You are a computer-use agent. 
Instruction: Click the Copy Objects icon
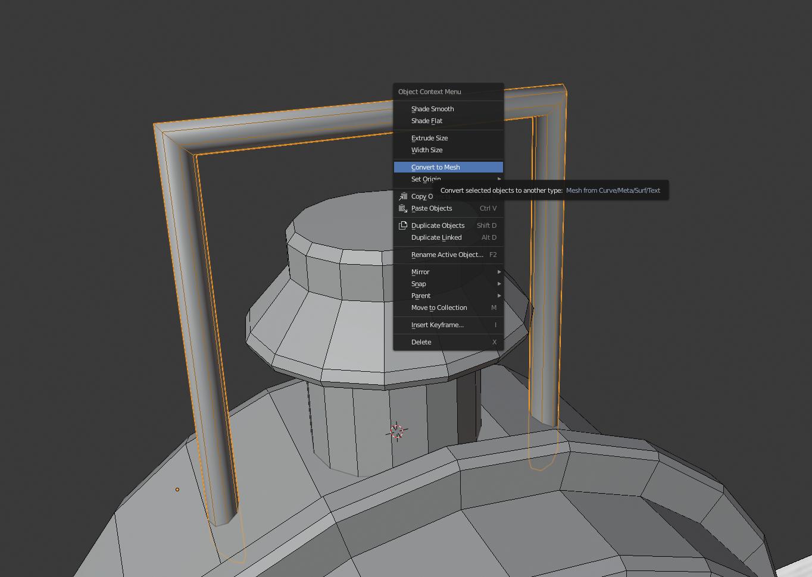[403, 196]
